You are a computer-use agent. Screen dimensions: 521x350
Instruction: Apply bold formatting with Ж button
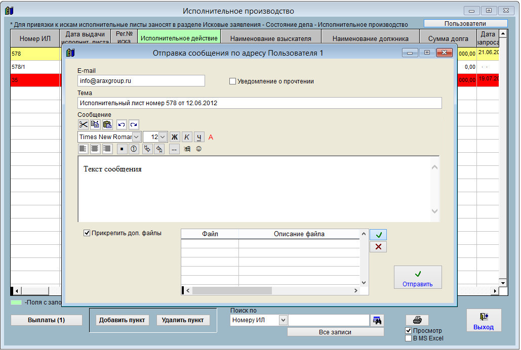(175, 137)
